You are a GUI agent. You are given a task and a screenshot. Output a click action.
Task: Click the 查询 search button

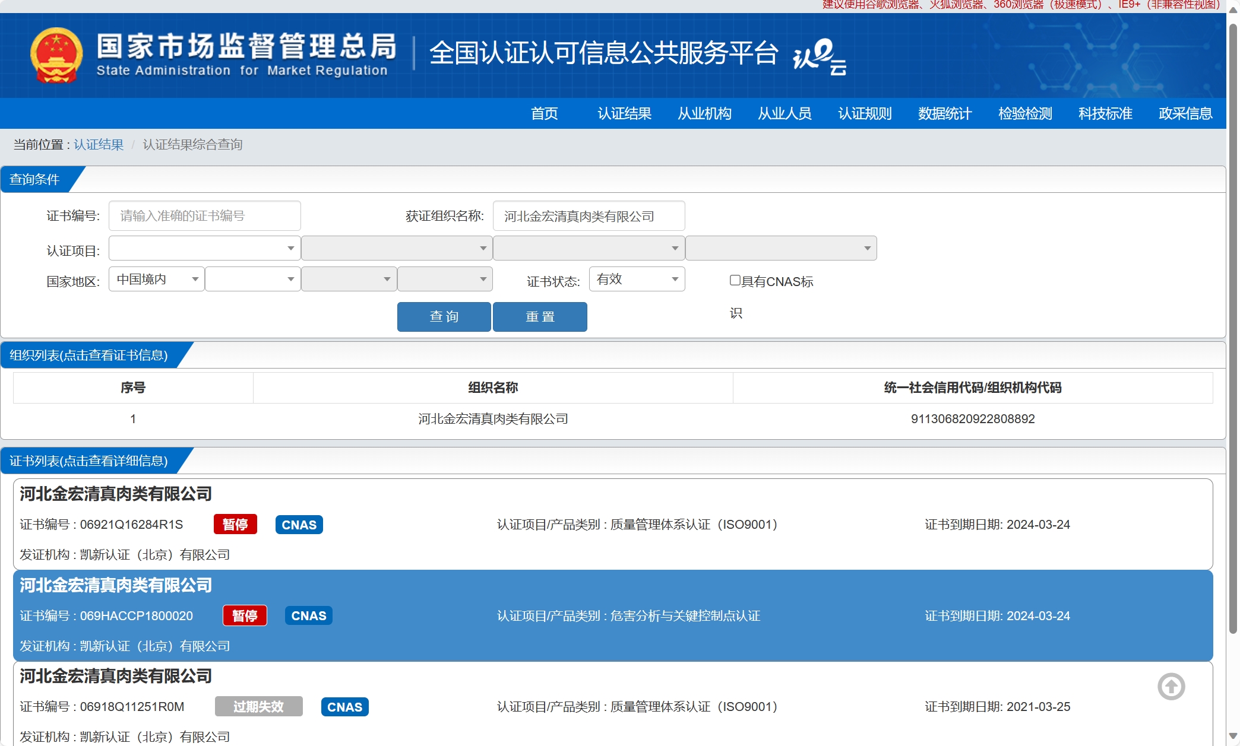click(x=444, y=317)
